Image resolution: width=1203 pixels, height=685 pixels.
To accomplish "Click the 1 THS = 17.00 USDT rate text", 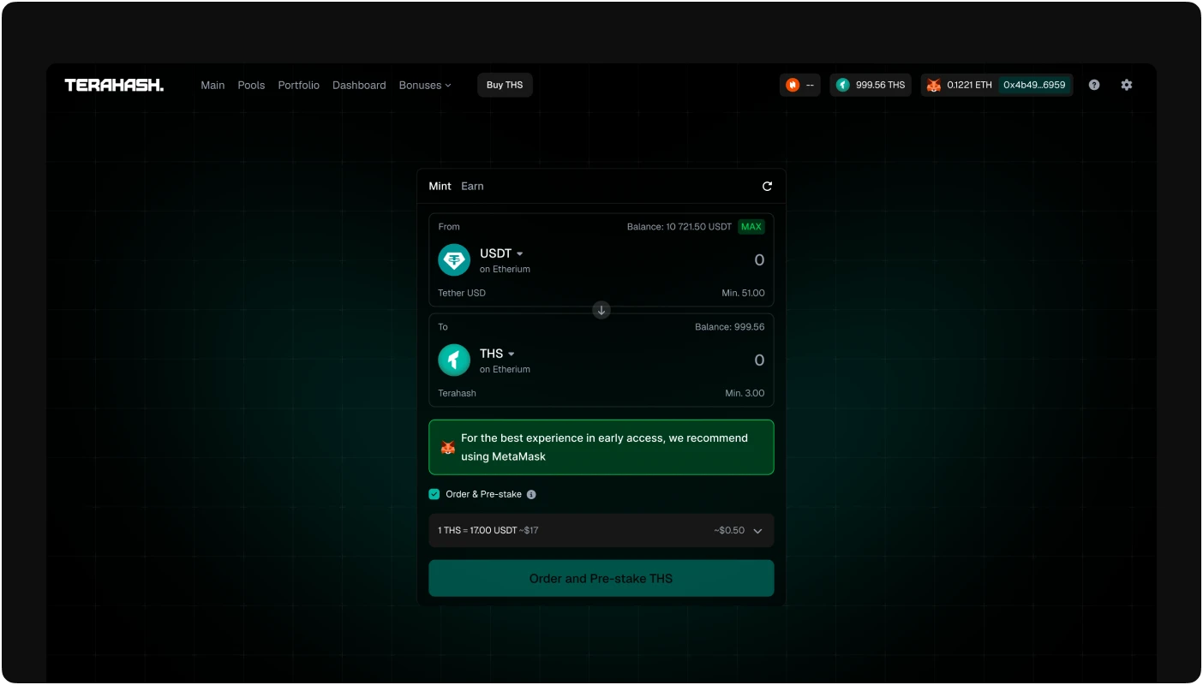I will (477, 531).
